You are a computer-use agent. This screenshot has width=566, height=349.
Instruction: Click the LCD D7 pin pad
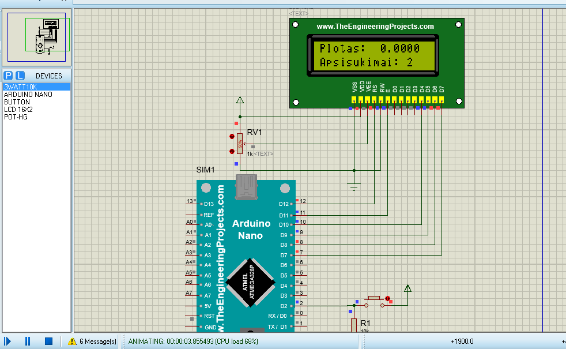tap(442, 99)
